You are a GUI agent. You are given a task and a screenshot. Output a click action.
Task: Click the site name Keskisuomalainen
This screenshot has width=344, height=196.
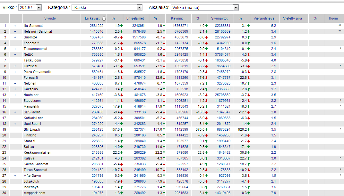point(38,153)
